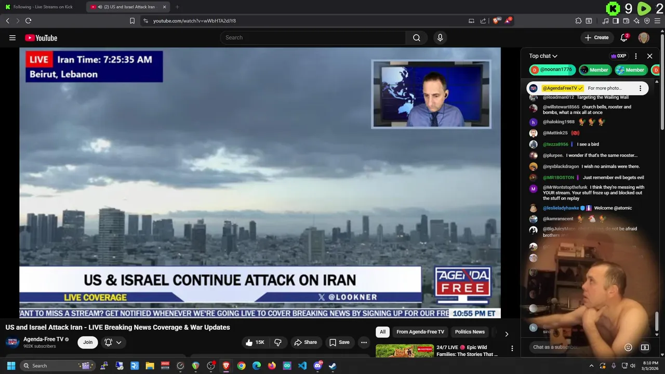This screenshot has height=374, width=665.
Task: Focus the YouTube search field
Action: [313, 37]
